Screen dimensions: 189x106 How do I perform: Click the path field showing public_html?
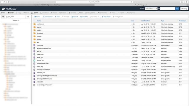coord(15,17)
